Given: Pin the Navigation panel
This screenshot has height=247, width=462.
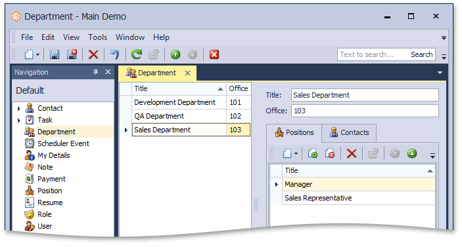Looking at the screenshot, I should click(95, 72).
